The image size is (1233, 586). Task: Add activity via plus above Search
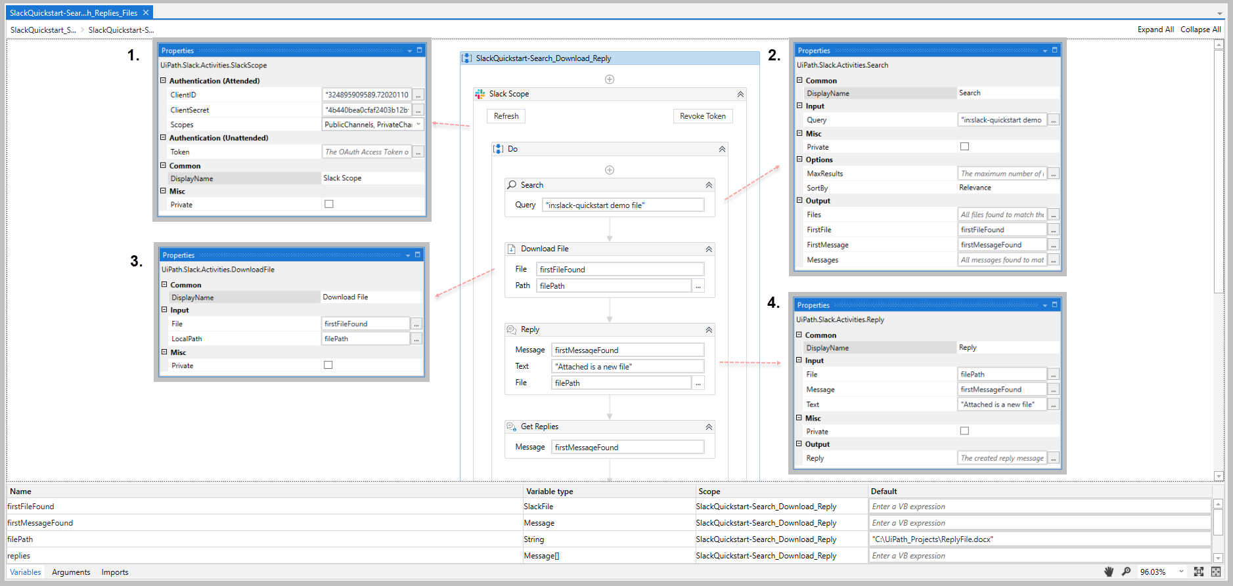pos(610,170)
